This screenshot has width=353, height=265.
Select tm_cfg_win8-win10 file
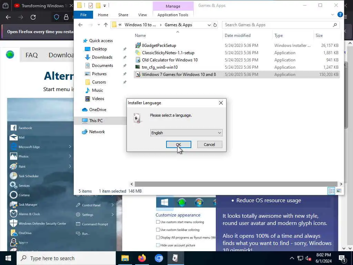click(x=160, y=67)
